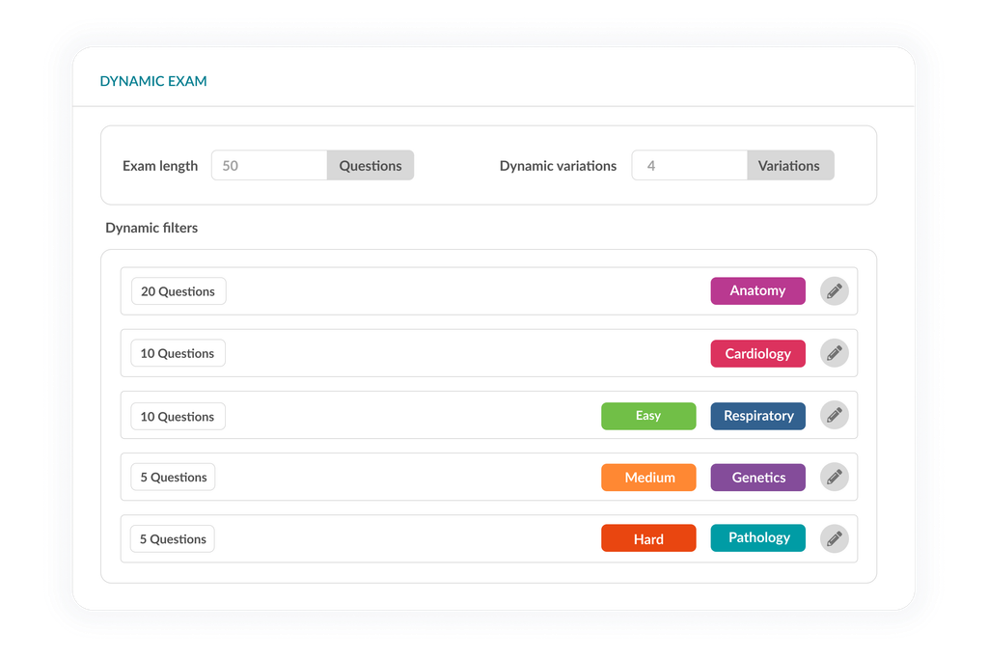Click the pencil edit icon for Respiratory filter
Viewport: 988px width, 658px height.
click(x=834, y=415)
